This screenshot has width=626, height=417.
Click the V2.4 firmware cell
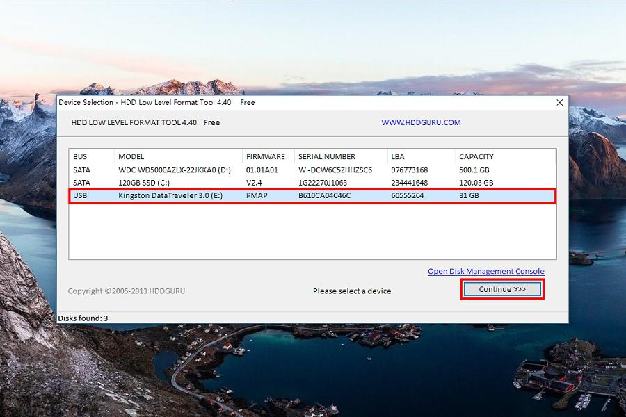point(253,183)
